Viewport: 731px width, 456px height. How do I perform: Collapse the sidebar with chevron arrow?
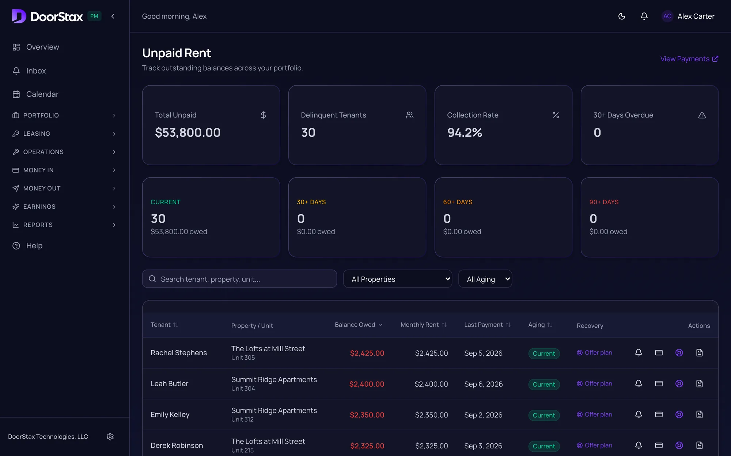113,16
